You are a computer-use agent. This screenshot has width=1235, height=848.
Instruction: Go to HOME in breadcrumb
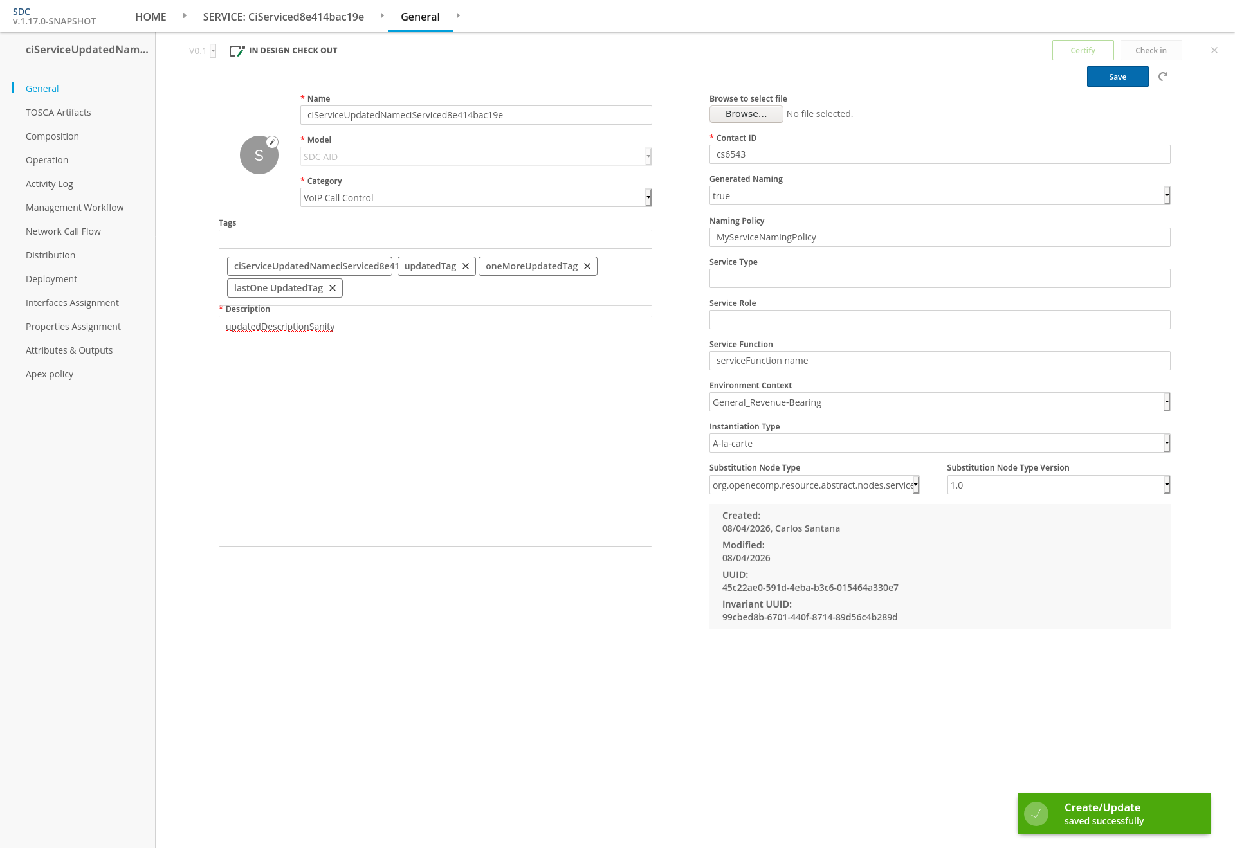[x=151, y=17]
